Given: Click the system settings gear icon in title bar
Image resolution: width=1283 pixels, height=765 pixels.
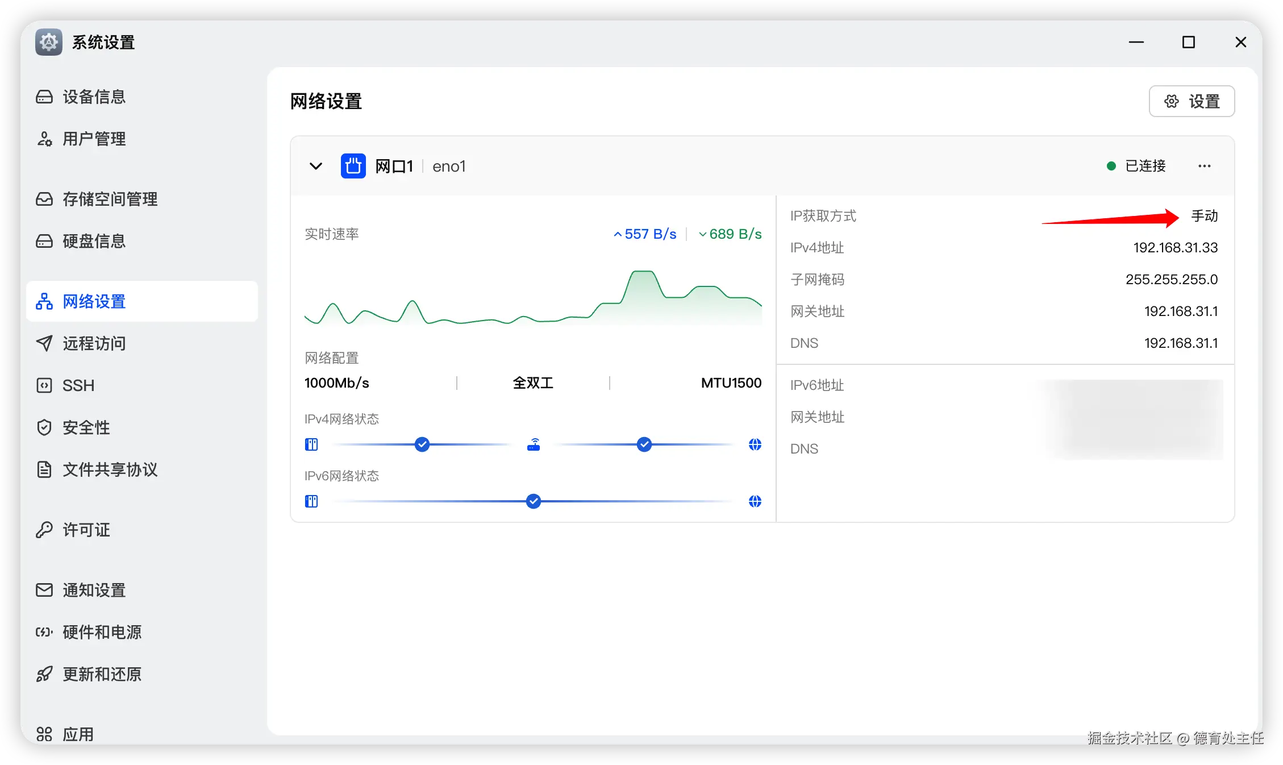Looking at the screenshot, I should tap(49, 42).
